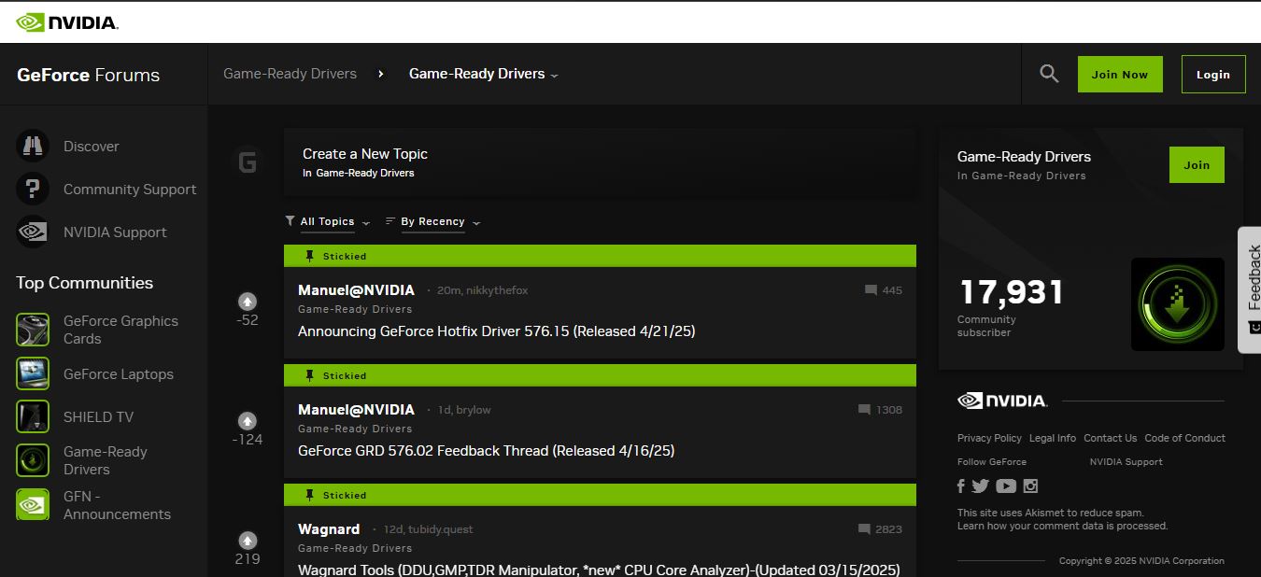The image size is (1261, 577).
Task: Open GeForce Graphics Cards community link
Action: coord(120,330)
